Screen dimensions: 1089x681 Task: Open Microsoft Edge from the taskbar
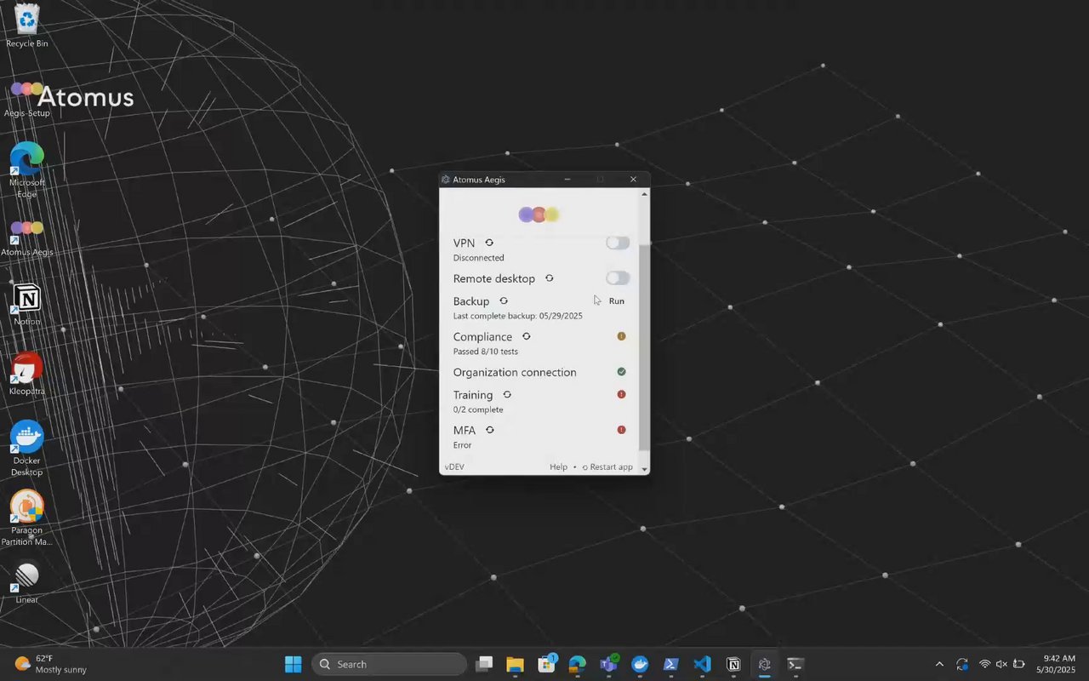click(578, 664)
